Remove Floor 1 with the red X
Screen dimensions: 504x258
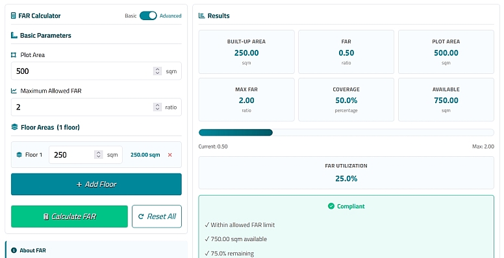click(x=170, y=155)
